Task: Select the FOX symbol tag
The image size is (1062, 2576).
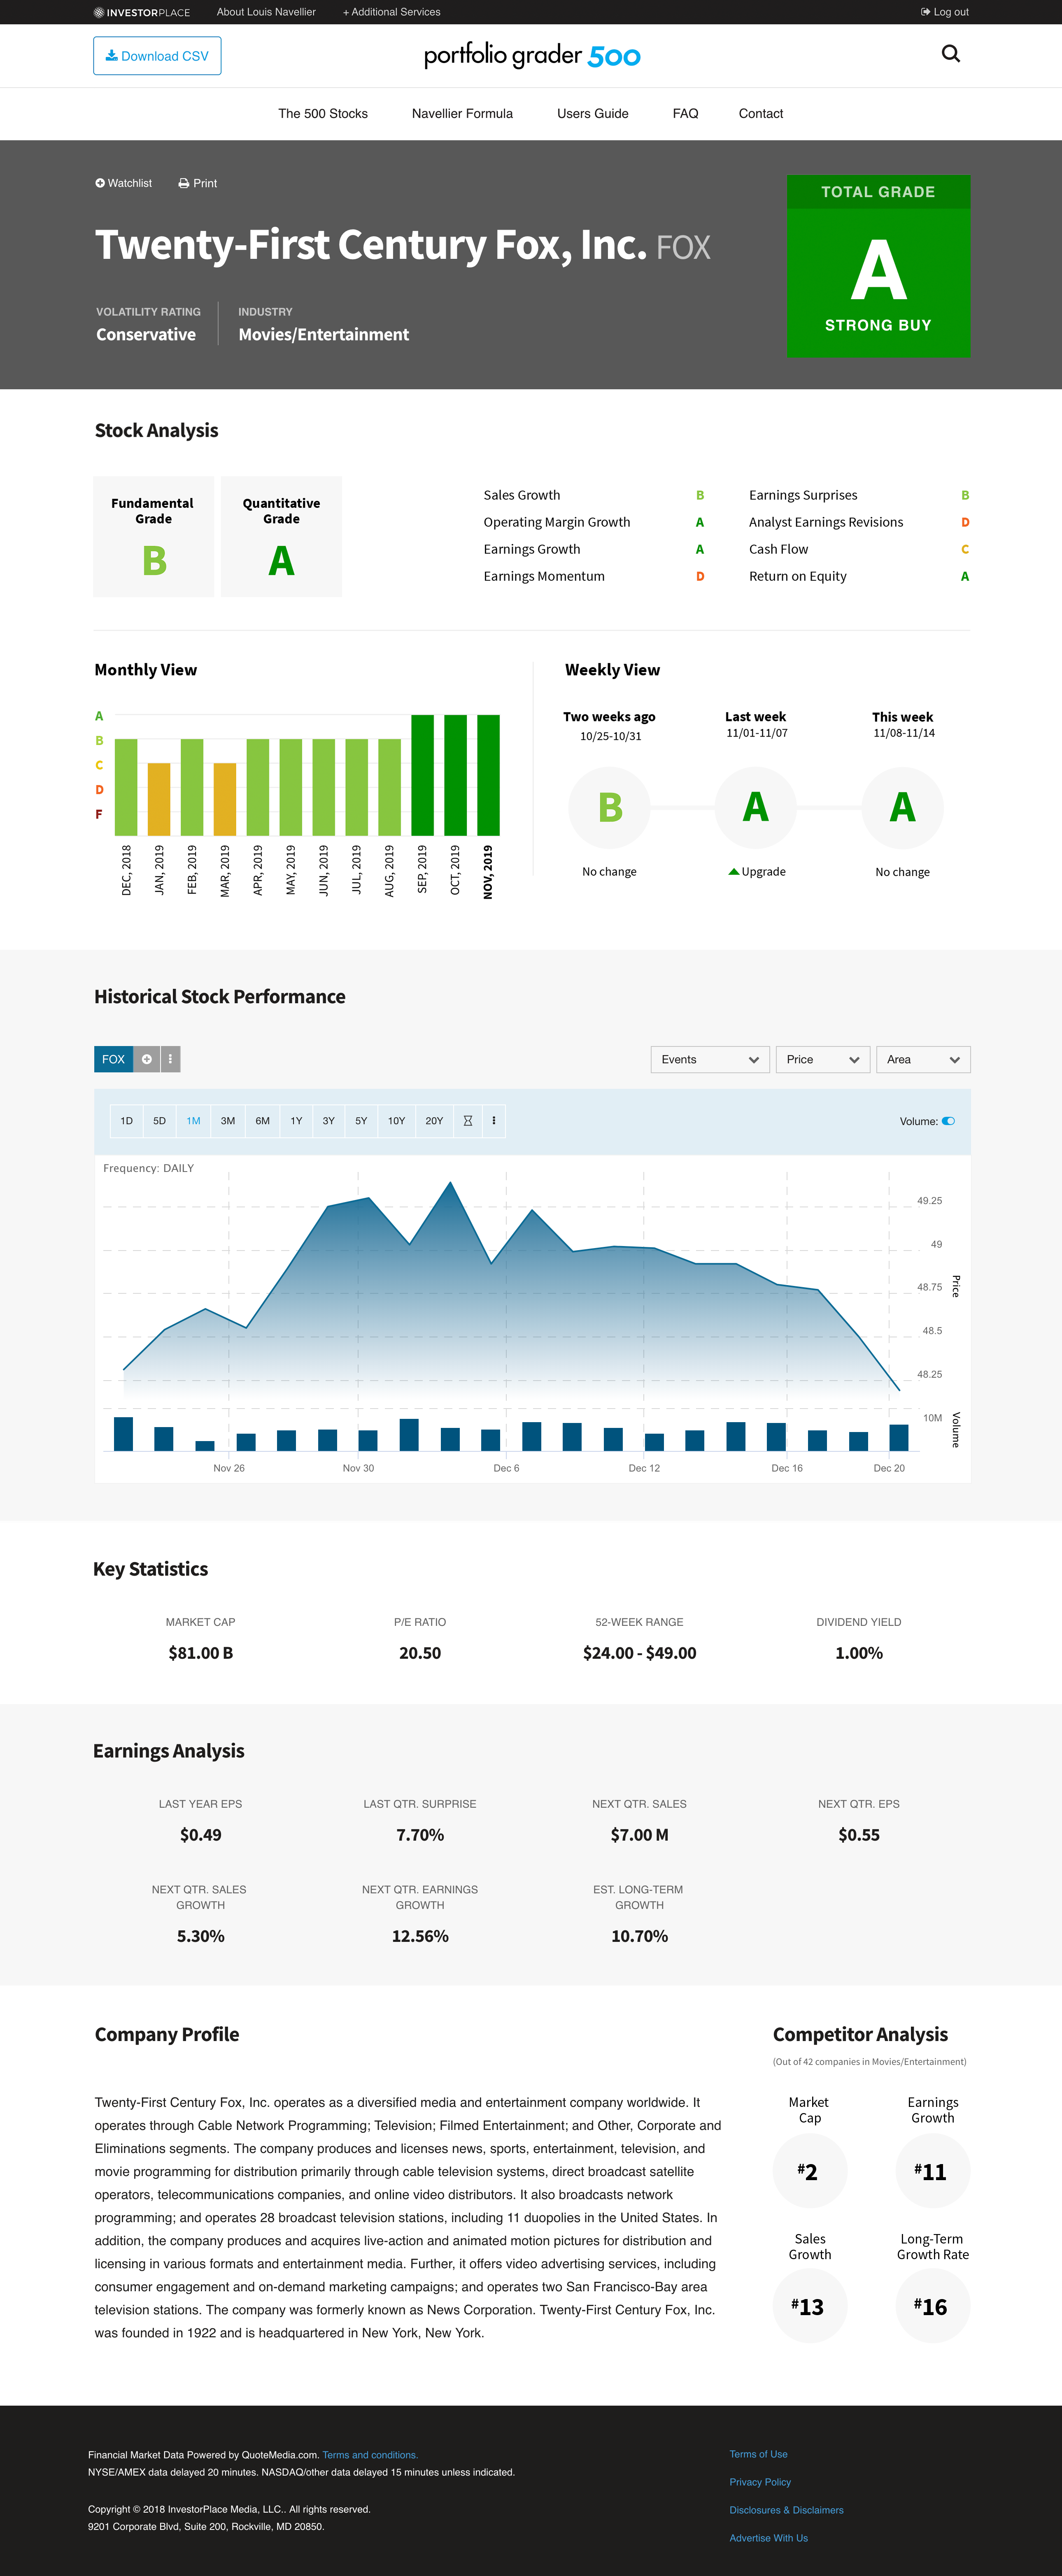Action: (113, 1059)
